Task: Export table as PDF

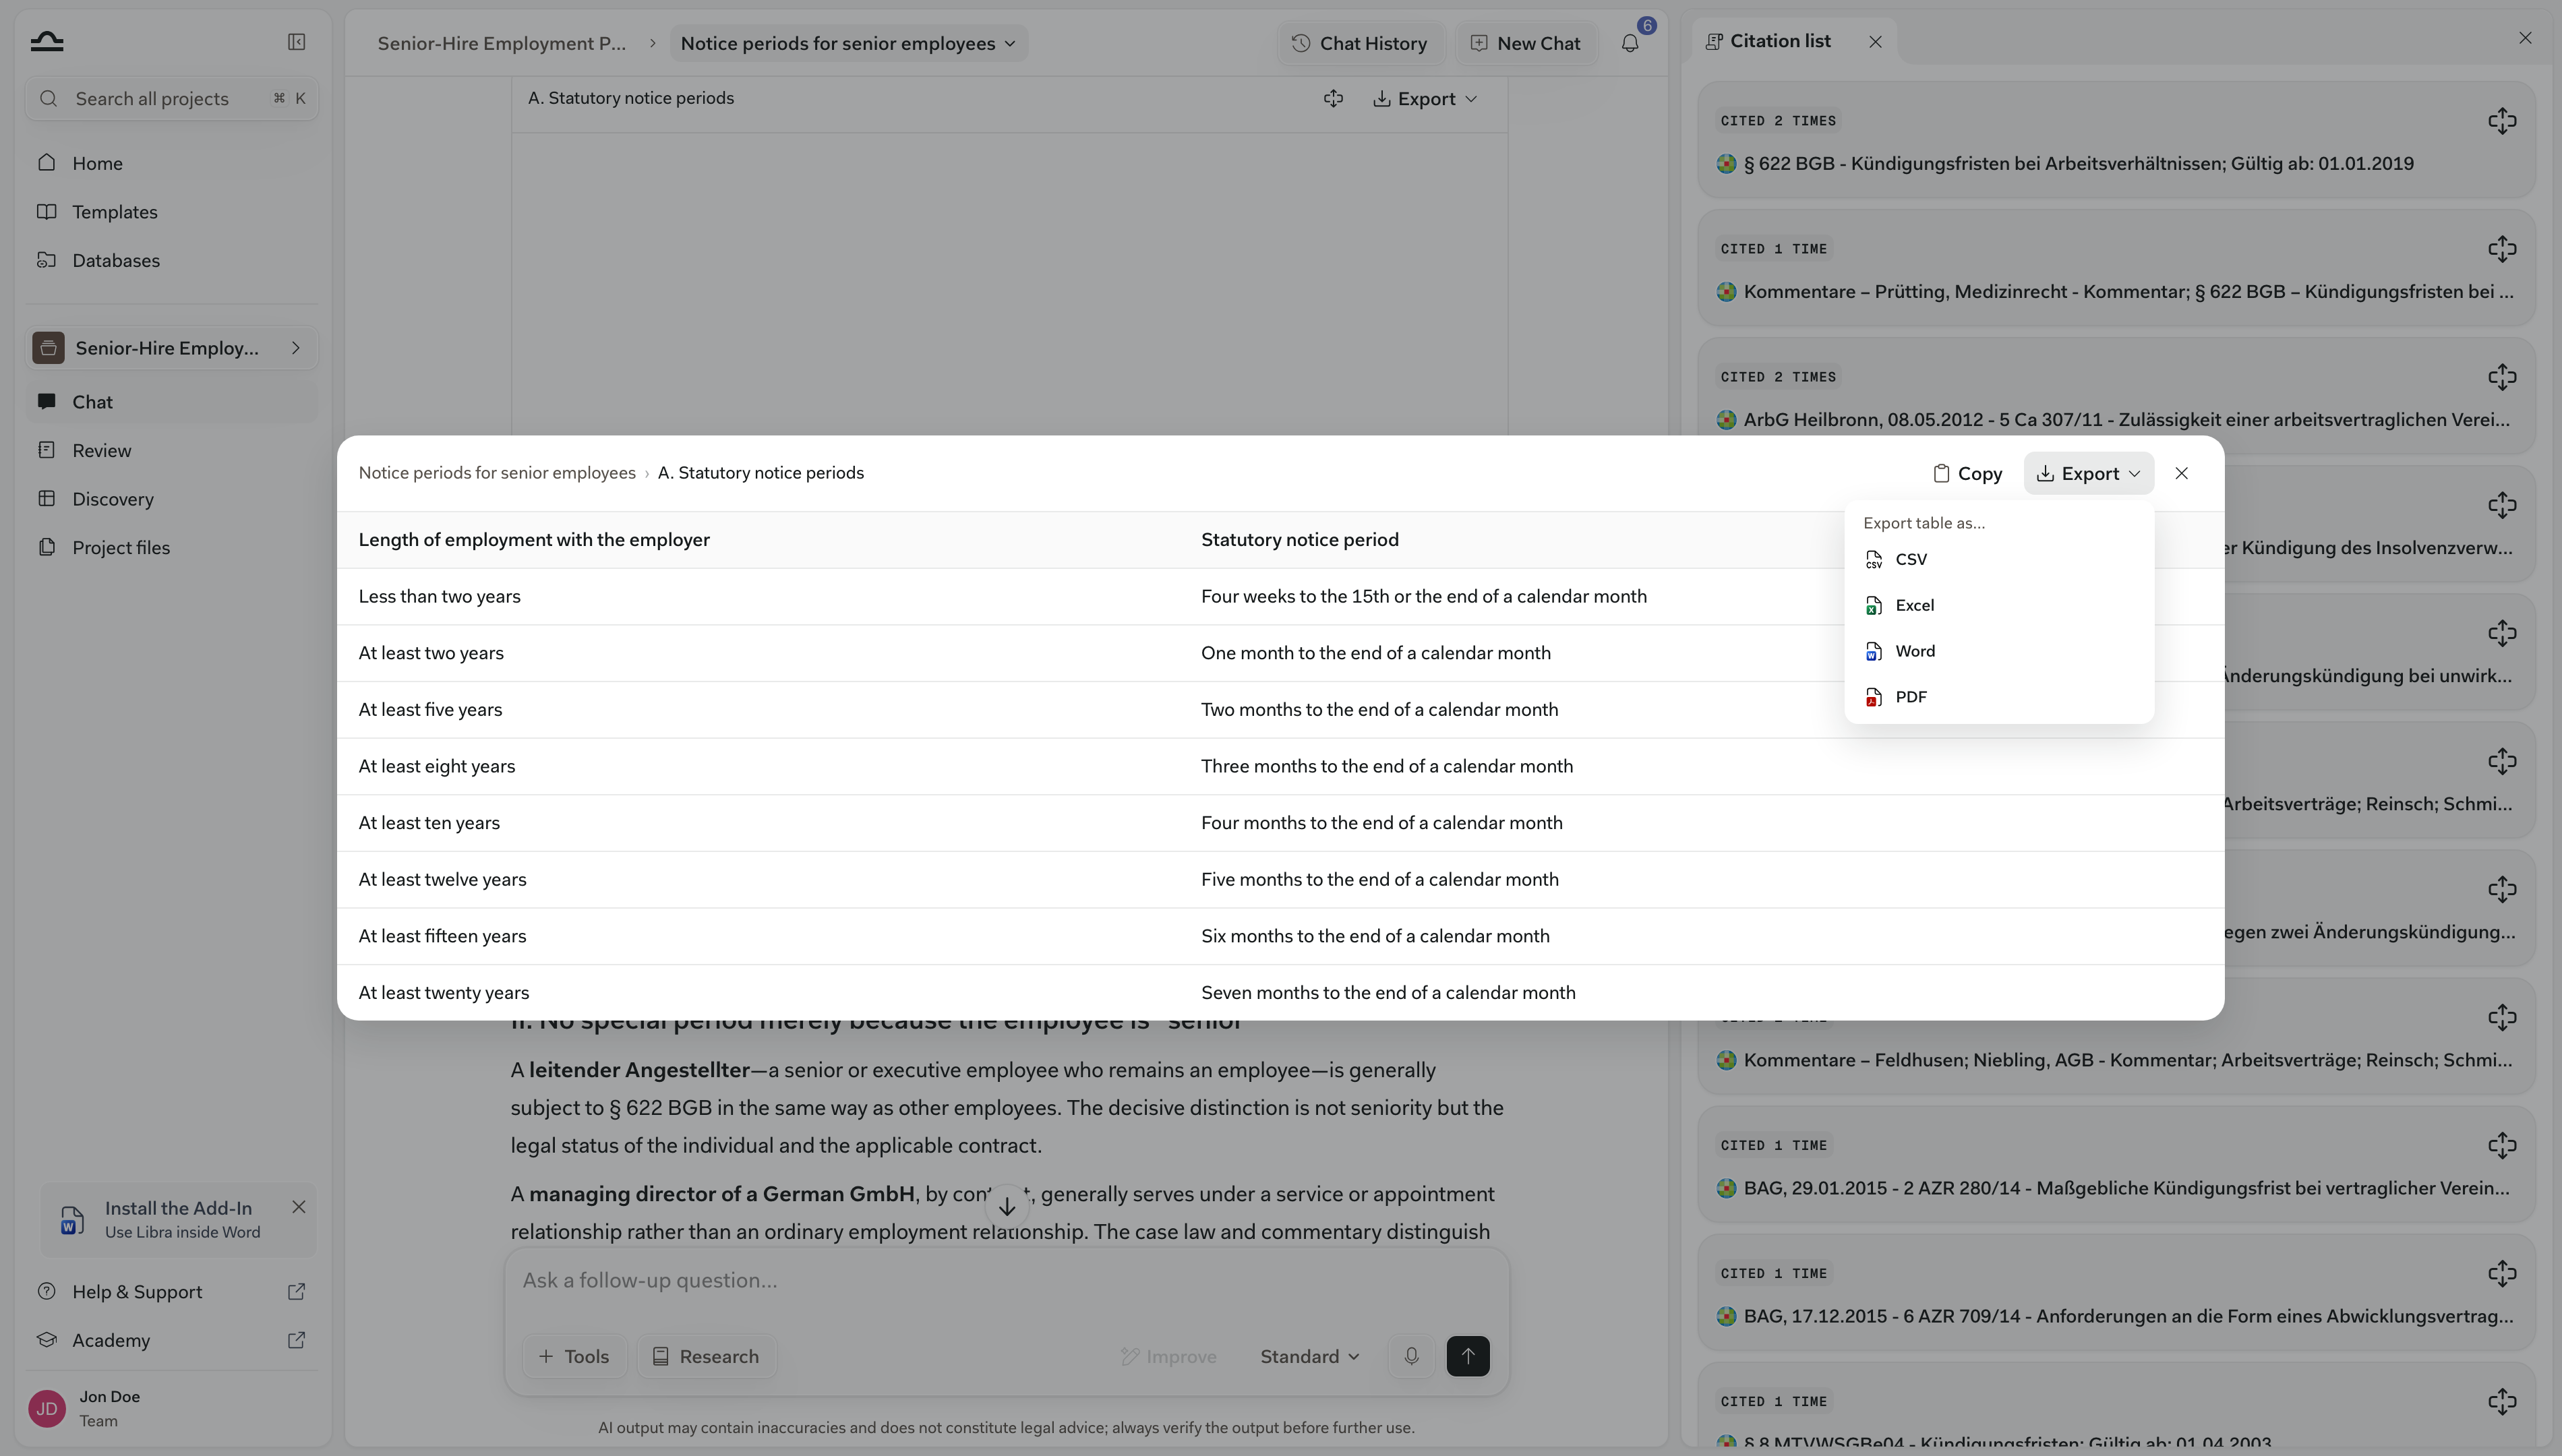Action: point(1998,697)
